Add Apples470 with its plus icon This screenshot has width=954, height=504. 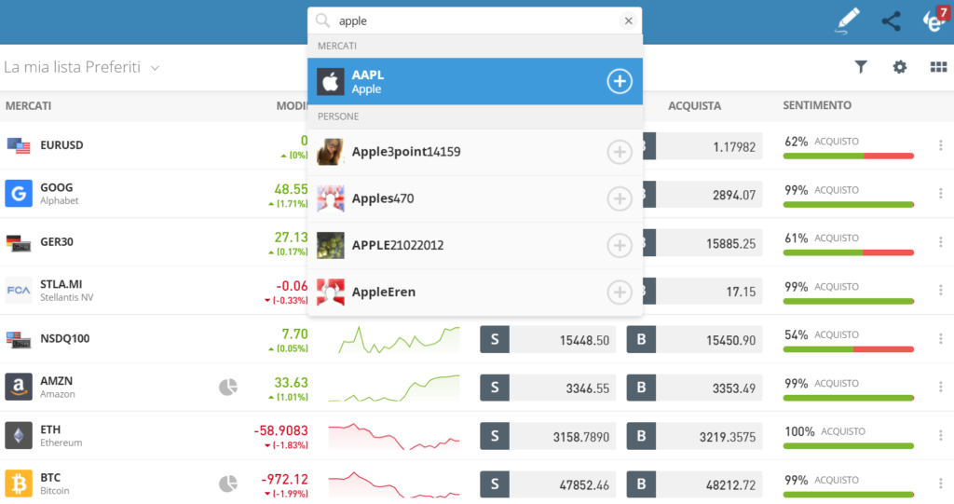(620, 198)
